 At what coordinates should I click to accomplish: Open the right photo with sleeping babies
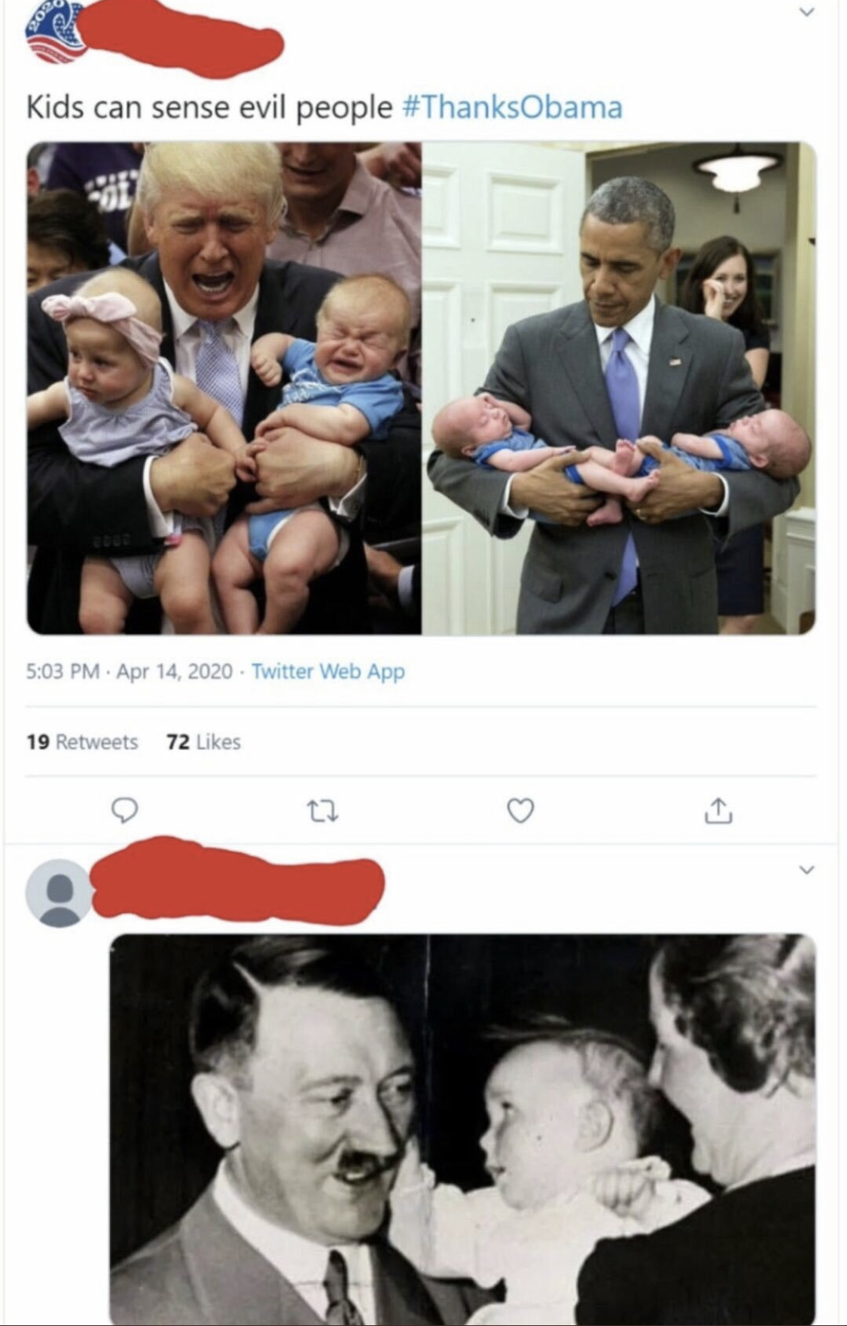point(619,388)
